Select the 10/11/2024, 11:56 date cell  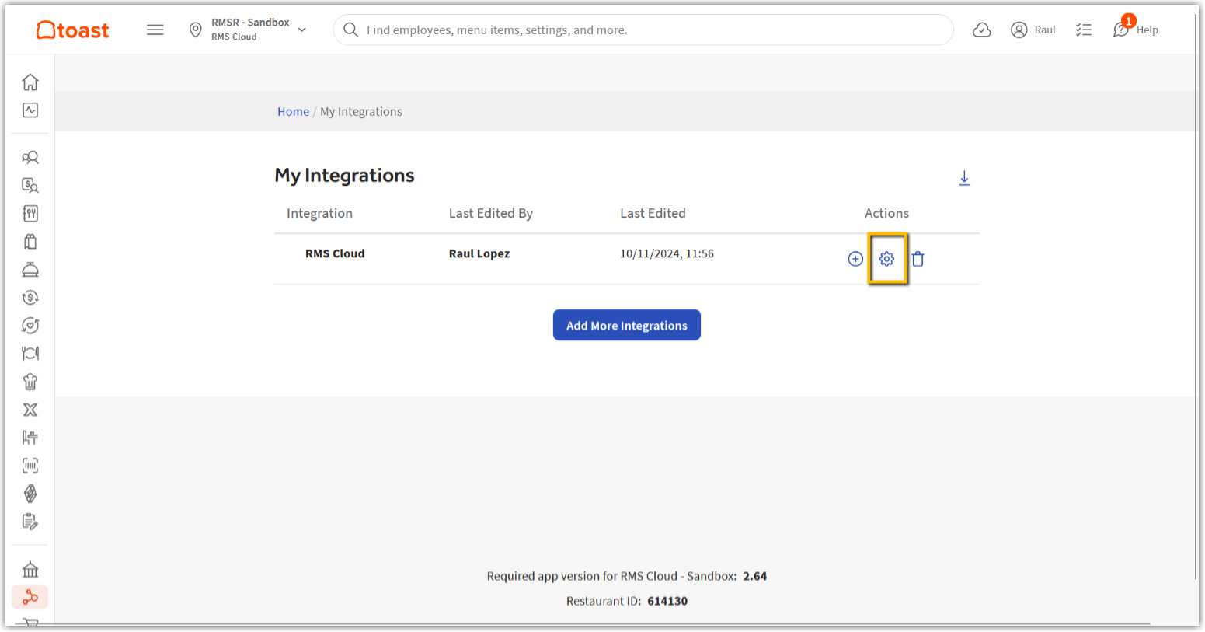[667, 253]
